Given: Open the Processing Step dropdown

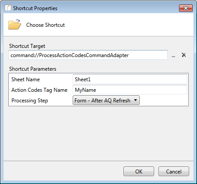Looking at the screenshot, I should 106,100.
